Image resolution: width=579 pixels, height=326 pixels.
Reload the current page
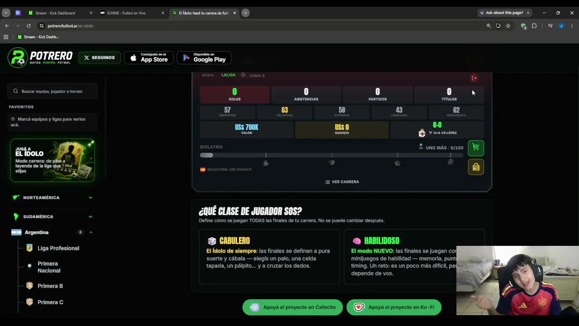[x=28, y=26]
